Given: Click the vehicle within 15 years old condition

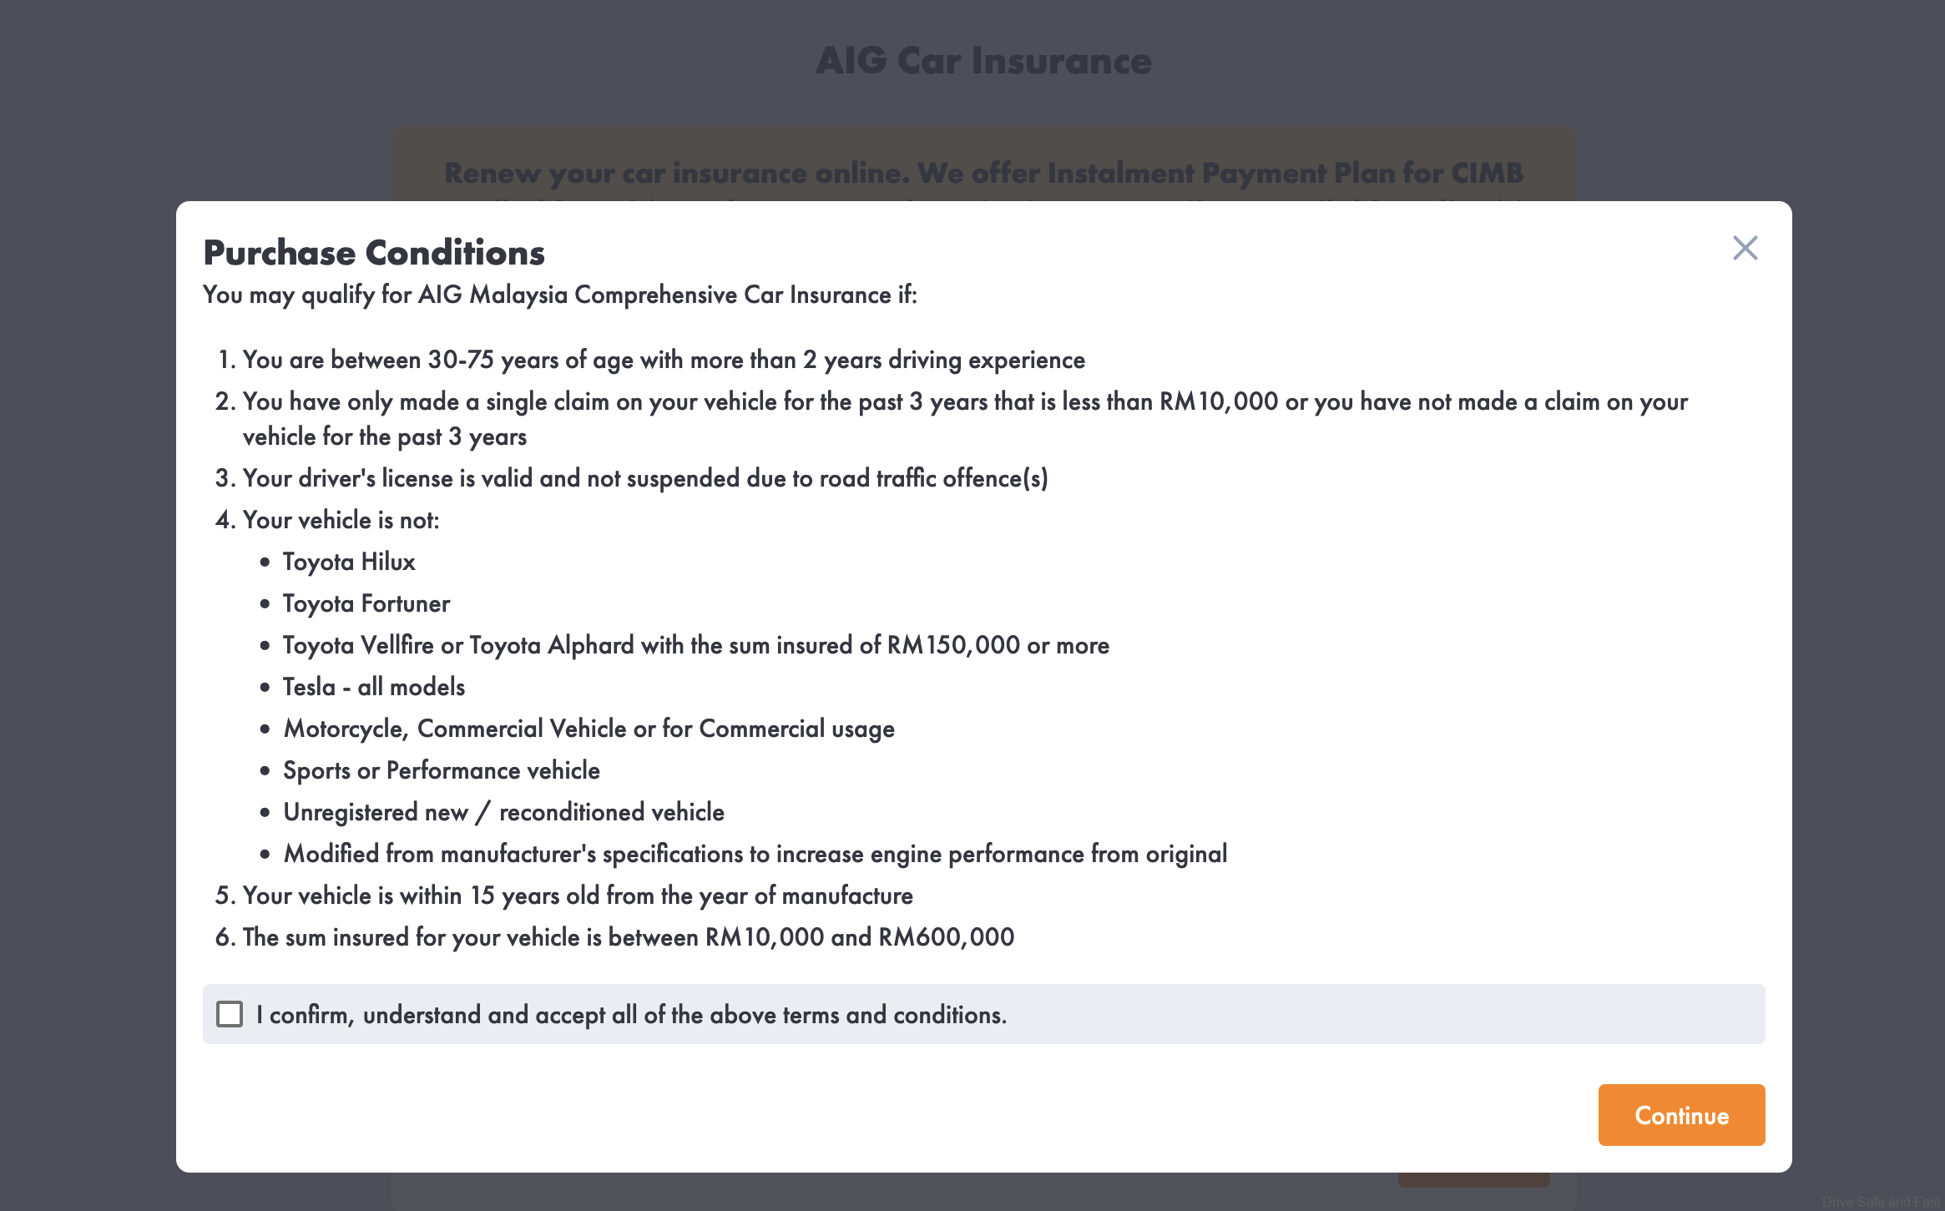Looking at the screenshot, I should click(578, 896).
